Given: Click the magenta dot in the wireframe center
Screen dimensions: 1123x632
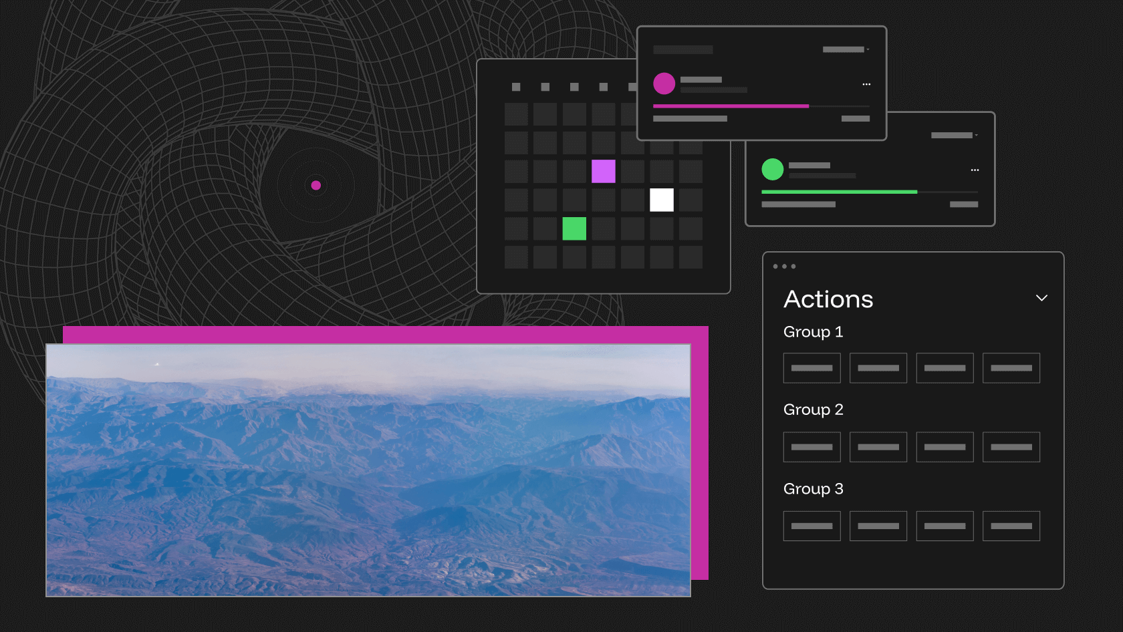Looking at the screenshot, I should coord(316,186).
